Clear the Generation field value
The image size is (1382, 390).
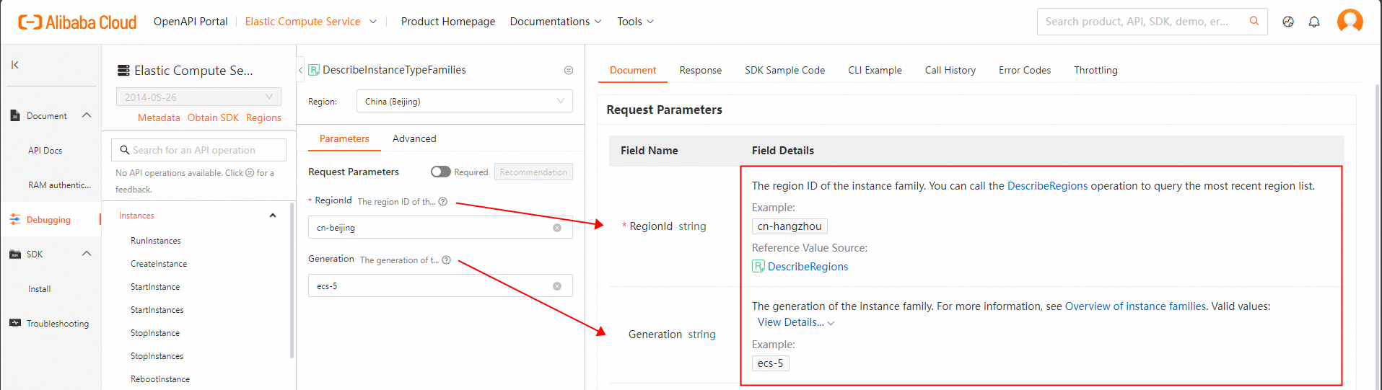point(557,286)
